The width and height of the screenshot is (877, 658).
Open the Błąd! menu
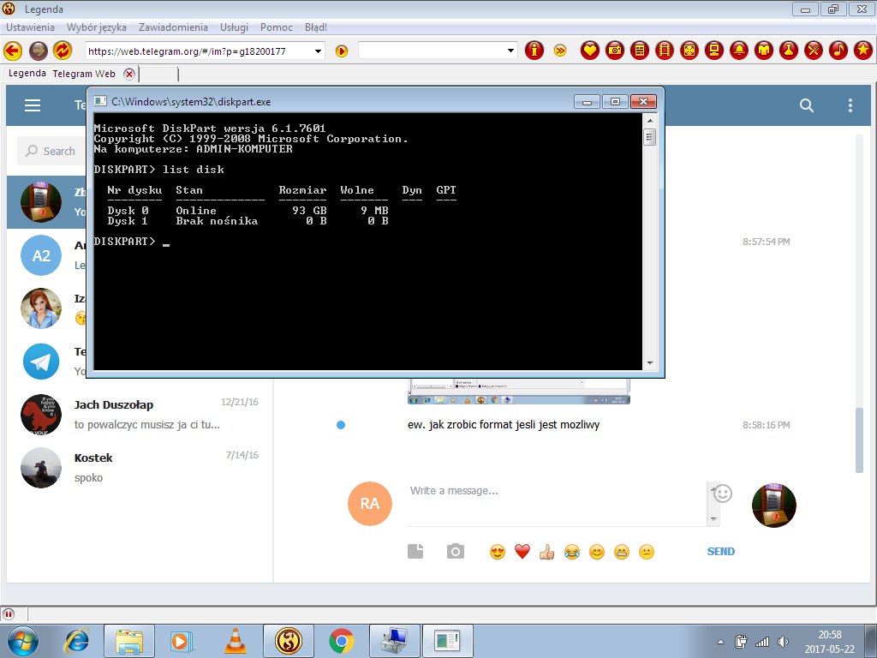click(316, 27)
